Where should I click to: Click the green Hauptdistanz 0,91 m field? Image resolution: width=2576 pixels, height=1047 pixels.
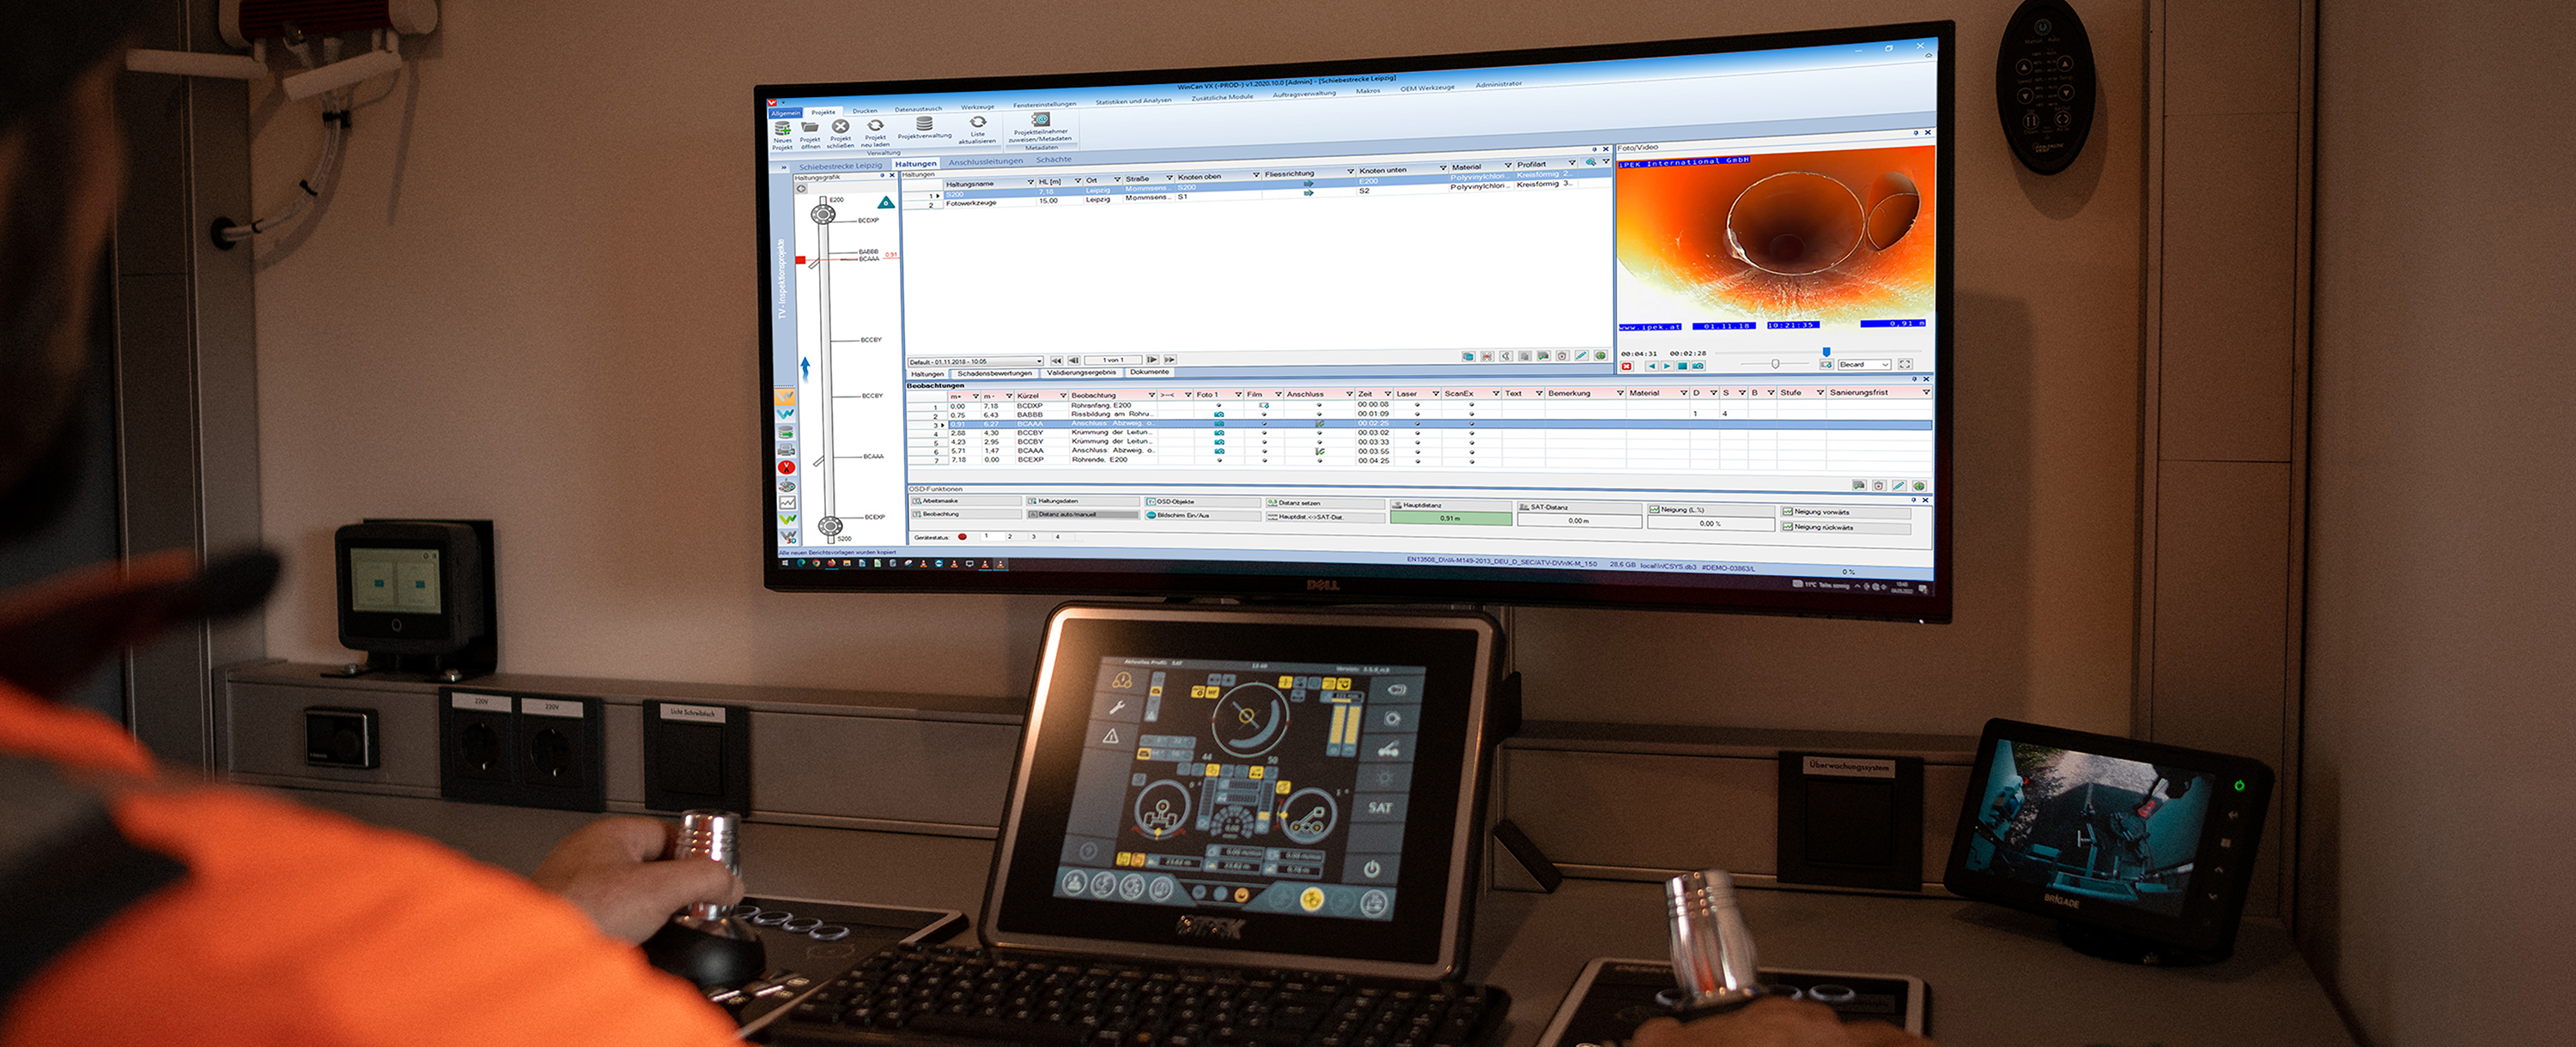pos(1451,518)
